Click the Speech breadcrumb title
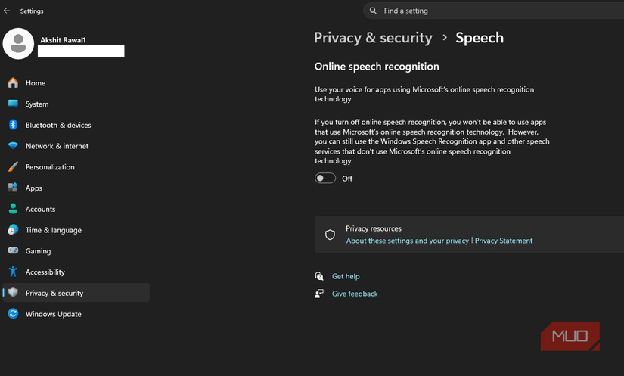The image size is (624, 376). coord(480,38)
